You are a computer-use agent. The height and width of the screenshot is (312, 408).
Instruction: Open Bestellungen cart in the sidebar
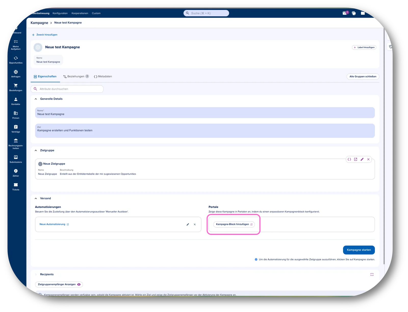pos(16,87)
